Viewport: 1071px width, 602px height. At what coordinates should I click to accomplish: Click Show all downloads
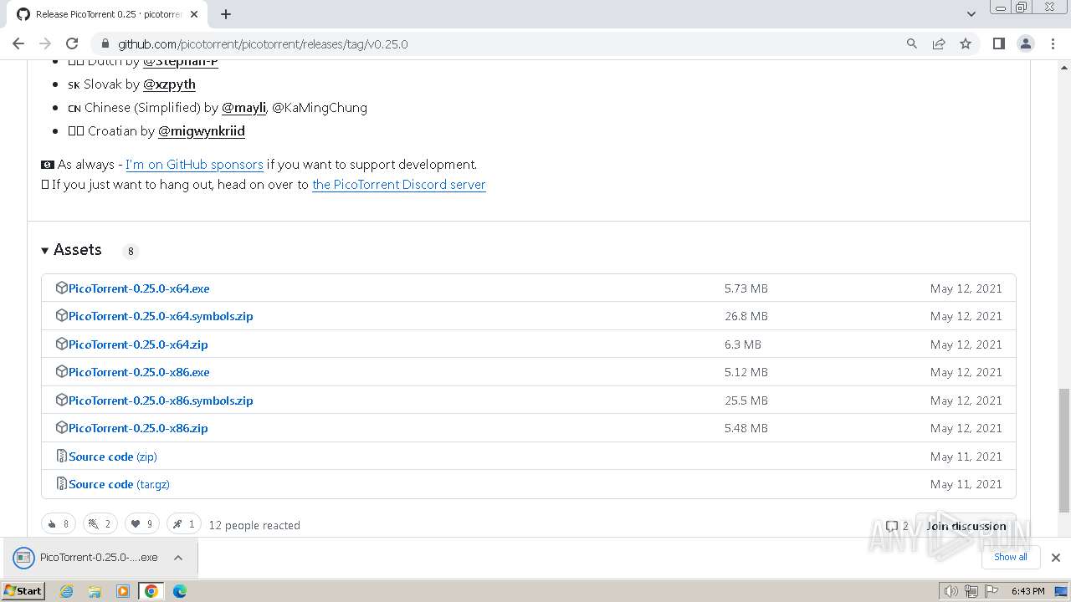coord(1011,557)
